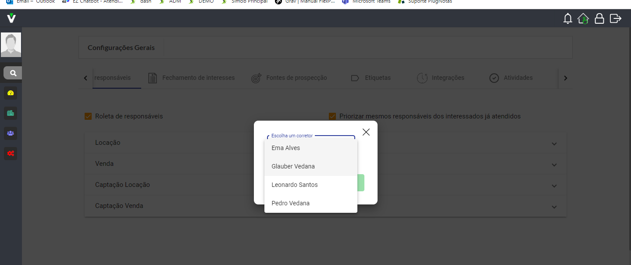Choose Pedro Vedana as broker
The image size is (631, 265).
click(311, 204)
